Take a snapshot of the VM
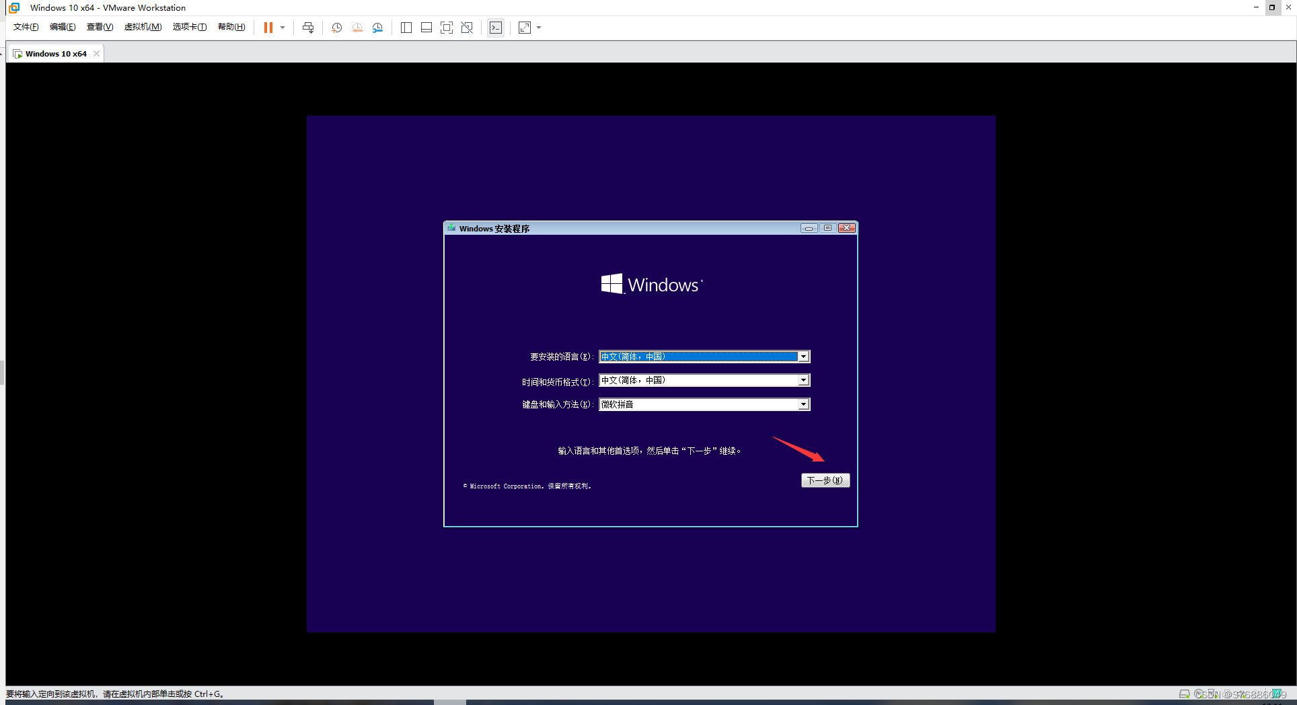The height and width of the screenshot is (705, 1297). coord(337,28)
